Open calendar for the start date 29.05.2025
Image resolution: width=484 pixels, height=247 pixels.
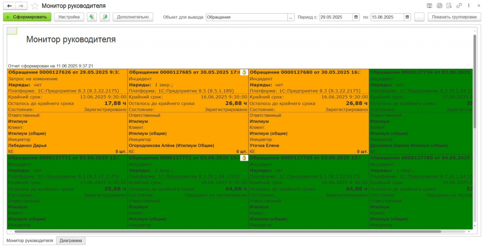[x=356, y=17]
